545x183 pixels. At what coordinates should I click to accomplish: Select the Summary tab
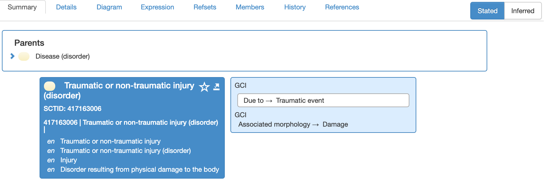pos(22,7)
